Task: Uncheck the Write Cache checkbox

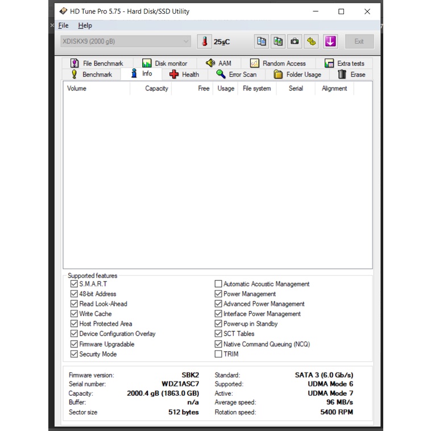Action: click(x=74, y=314)
